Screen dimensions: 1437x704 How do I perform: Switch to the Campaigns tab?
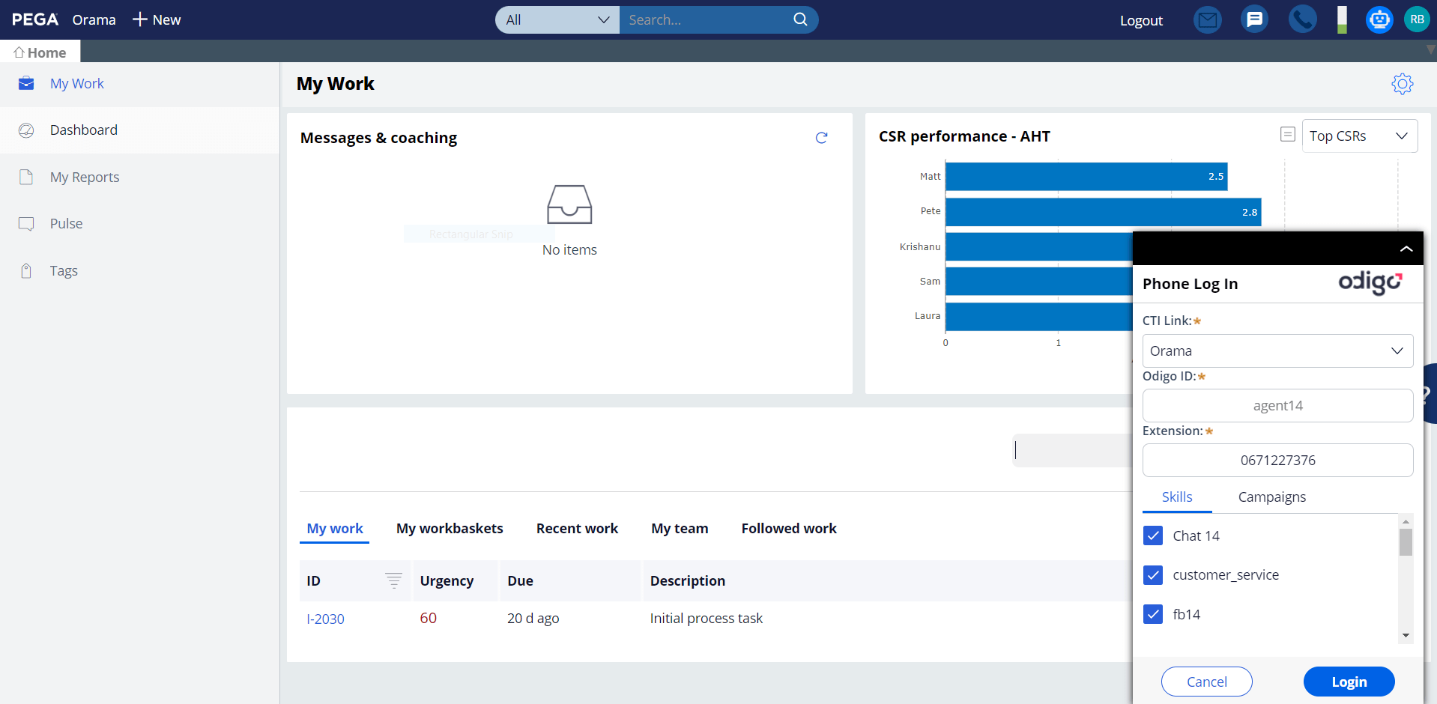1271,497
